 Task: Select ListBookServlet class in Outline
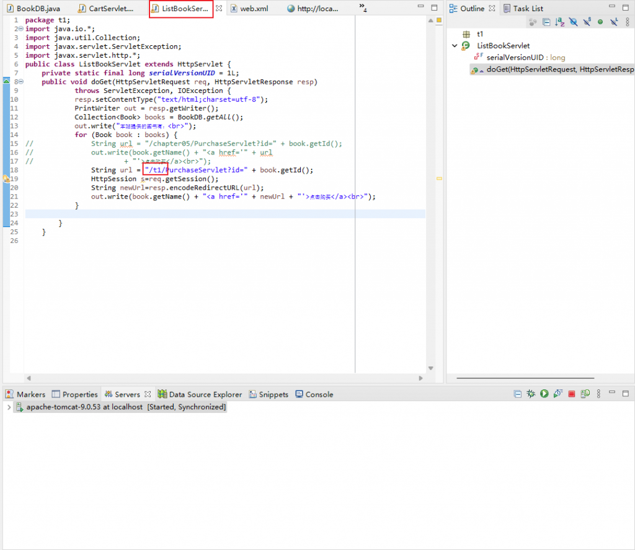pyautogui.click(x=503, y=46)
